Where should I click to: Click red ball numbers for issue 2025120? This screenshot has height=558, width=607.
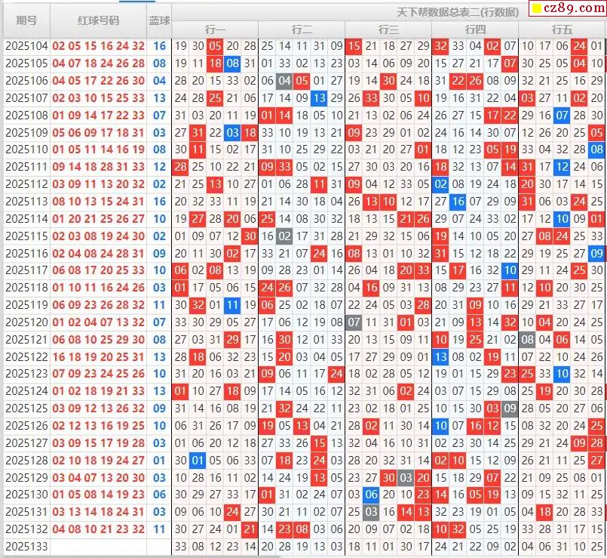98,322
